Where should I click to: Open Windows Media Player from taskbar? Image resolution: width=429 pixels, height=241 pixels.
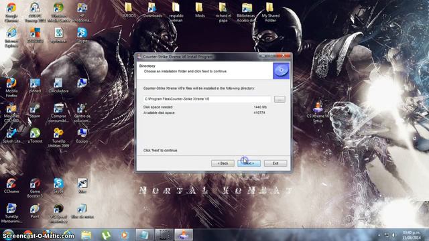pos(125,235)
